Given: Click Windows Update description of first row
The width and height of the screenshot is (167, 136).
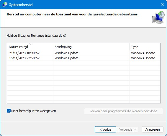Looking at the screenshot, I should point(67,53).
